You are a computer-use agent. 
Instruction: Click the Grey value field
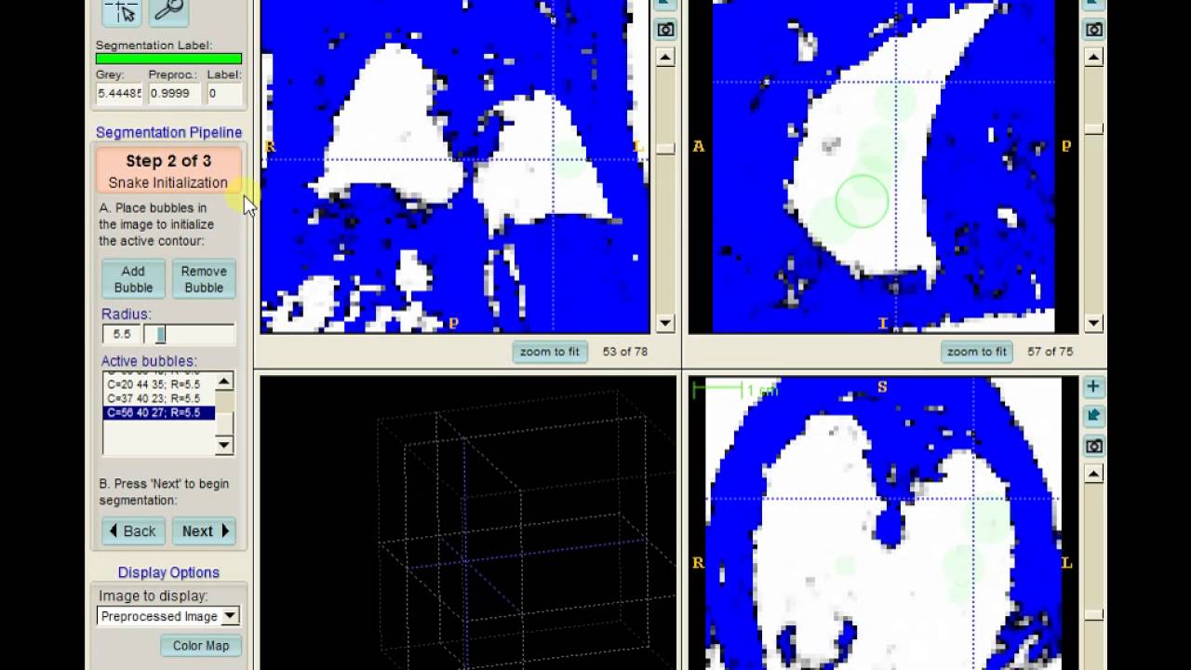[120, 93]
